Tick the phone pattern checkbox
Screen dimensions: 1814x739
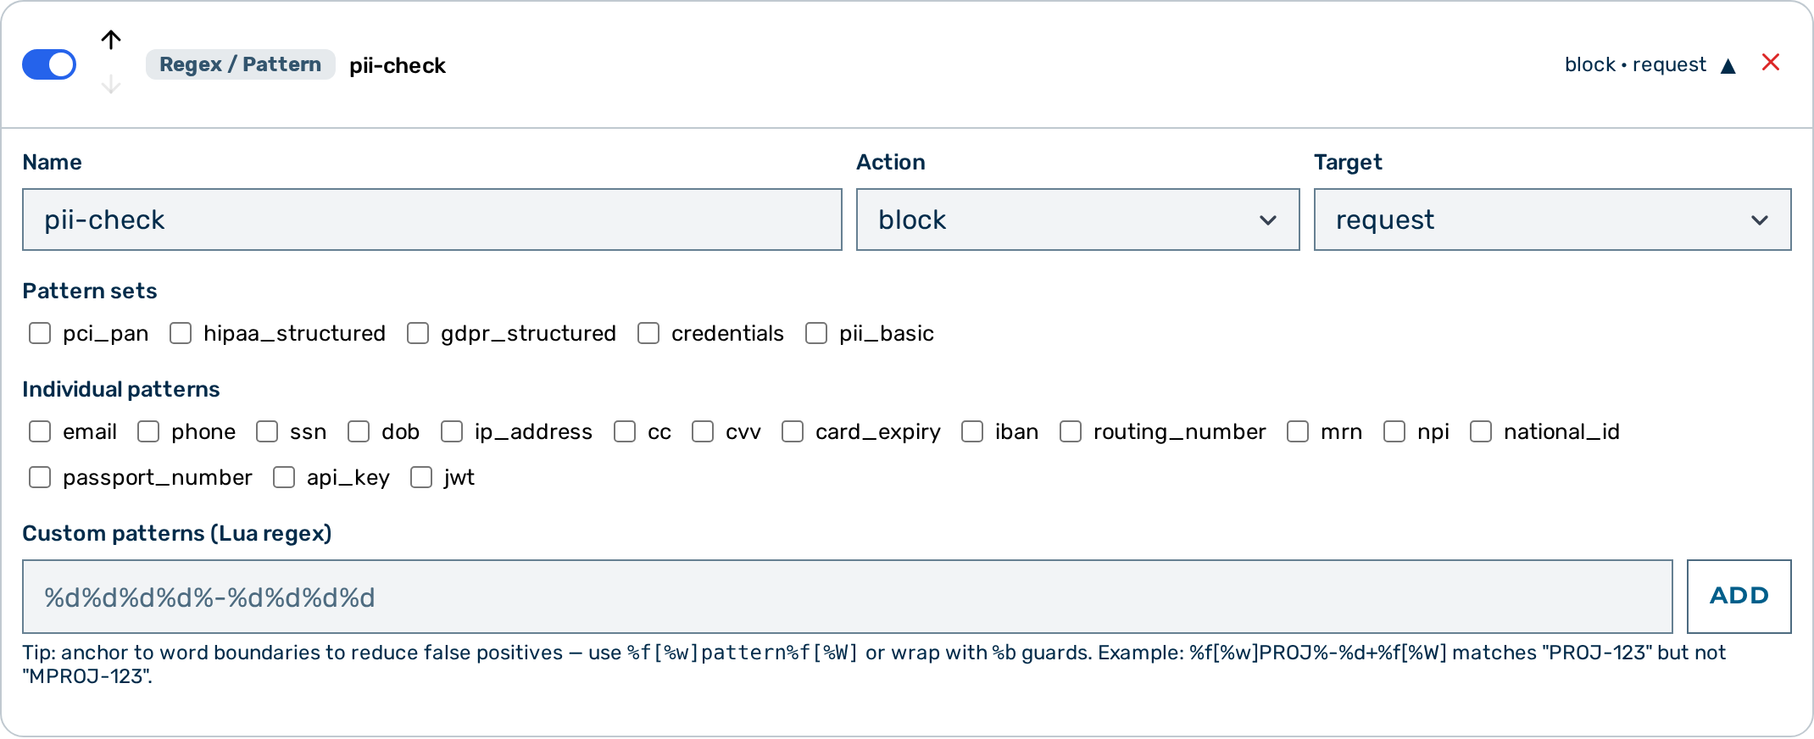click(148, 431)
